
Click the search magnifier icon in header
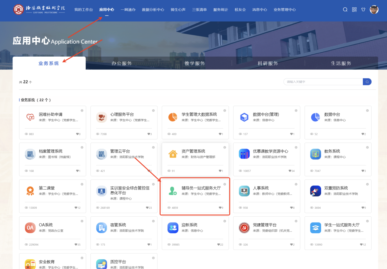(345, 9)
